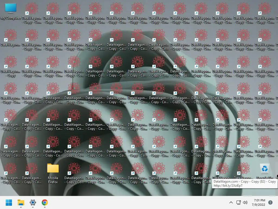Open File Explorer from the taskbar

click(x=21, y=202)
